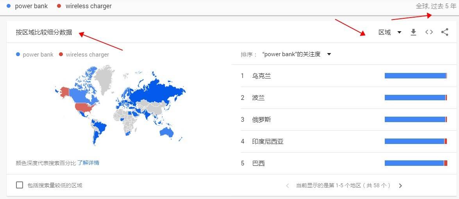Click the world map visualization

coord(120,105)
